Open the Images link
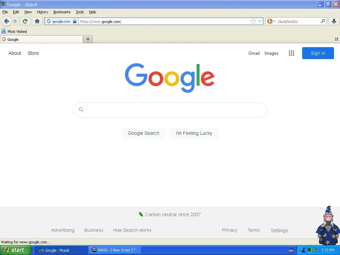 [x=272, y=53]
